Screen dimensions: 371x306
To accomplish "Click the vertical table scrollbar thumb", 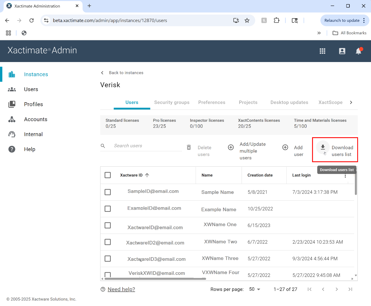I will click(x=356, y=183).
